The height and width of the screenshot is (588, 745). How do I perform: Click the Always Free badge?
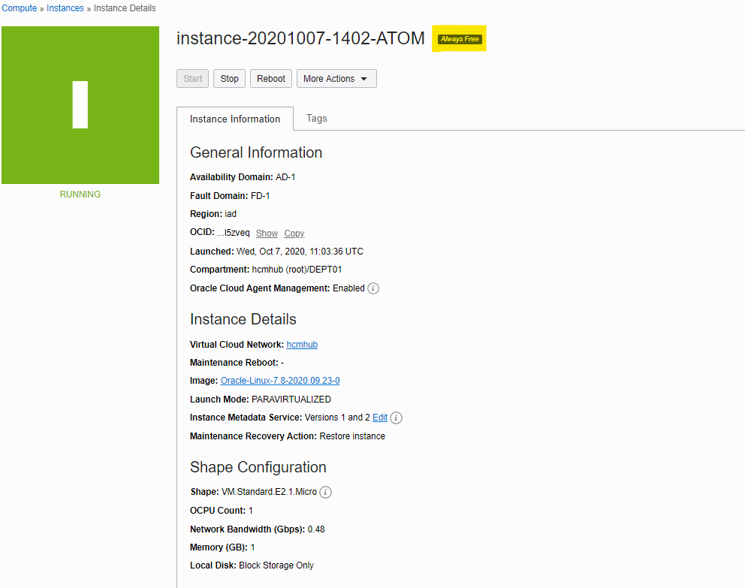click(460, 39)
